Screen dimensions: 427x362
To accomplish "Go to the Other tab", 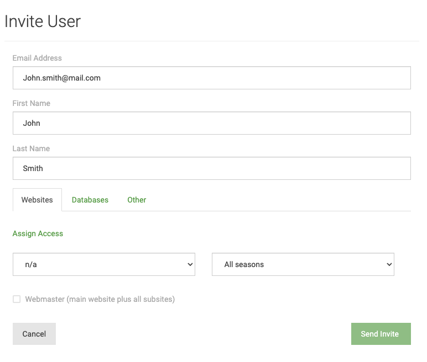I will click(137, 200).
